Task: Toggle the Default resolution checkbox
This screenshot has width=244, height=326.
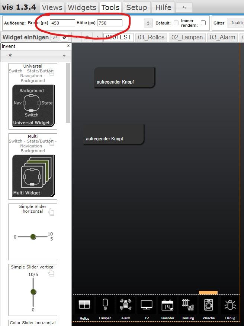Action: pyautogui.click(x=176, y=23)
